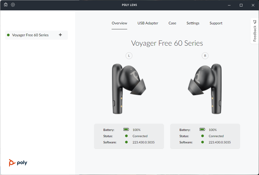The width and height of the screenshot is (259, 175).
Task: Click left earbud 100% battery value
Action: pos(136,130)
